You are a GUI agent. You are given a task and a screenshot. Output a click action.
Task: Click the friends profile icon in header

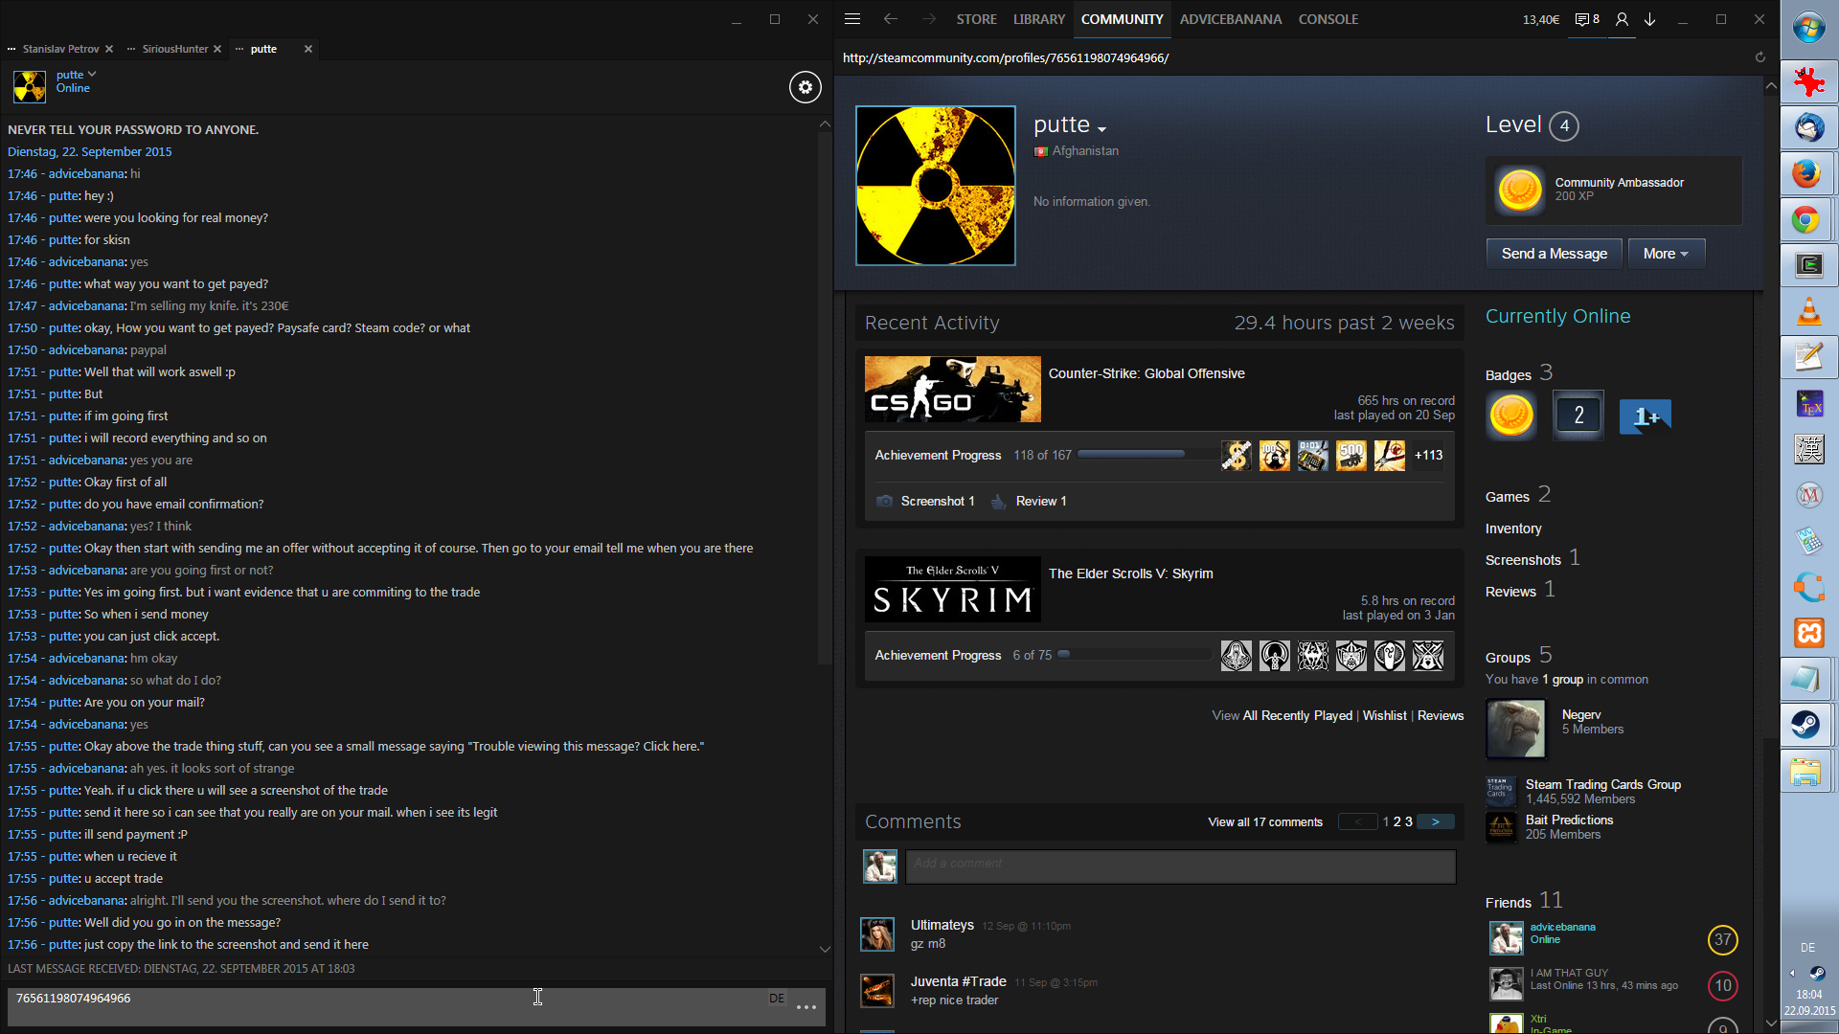pyautogui.click(x=1622, y=19)
